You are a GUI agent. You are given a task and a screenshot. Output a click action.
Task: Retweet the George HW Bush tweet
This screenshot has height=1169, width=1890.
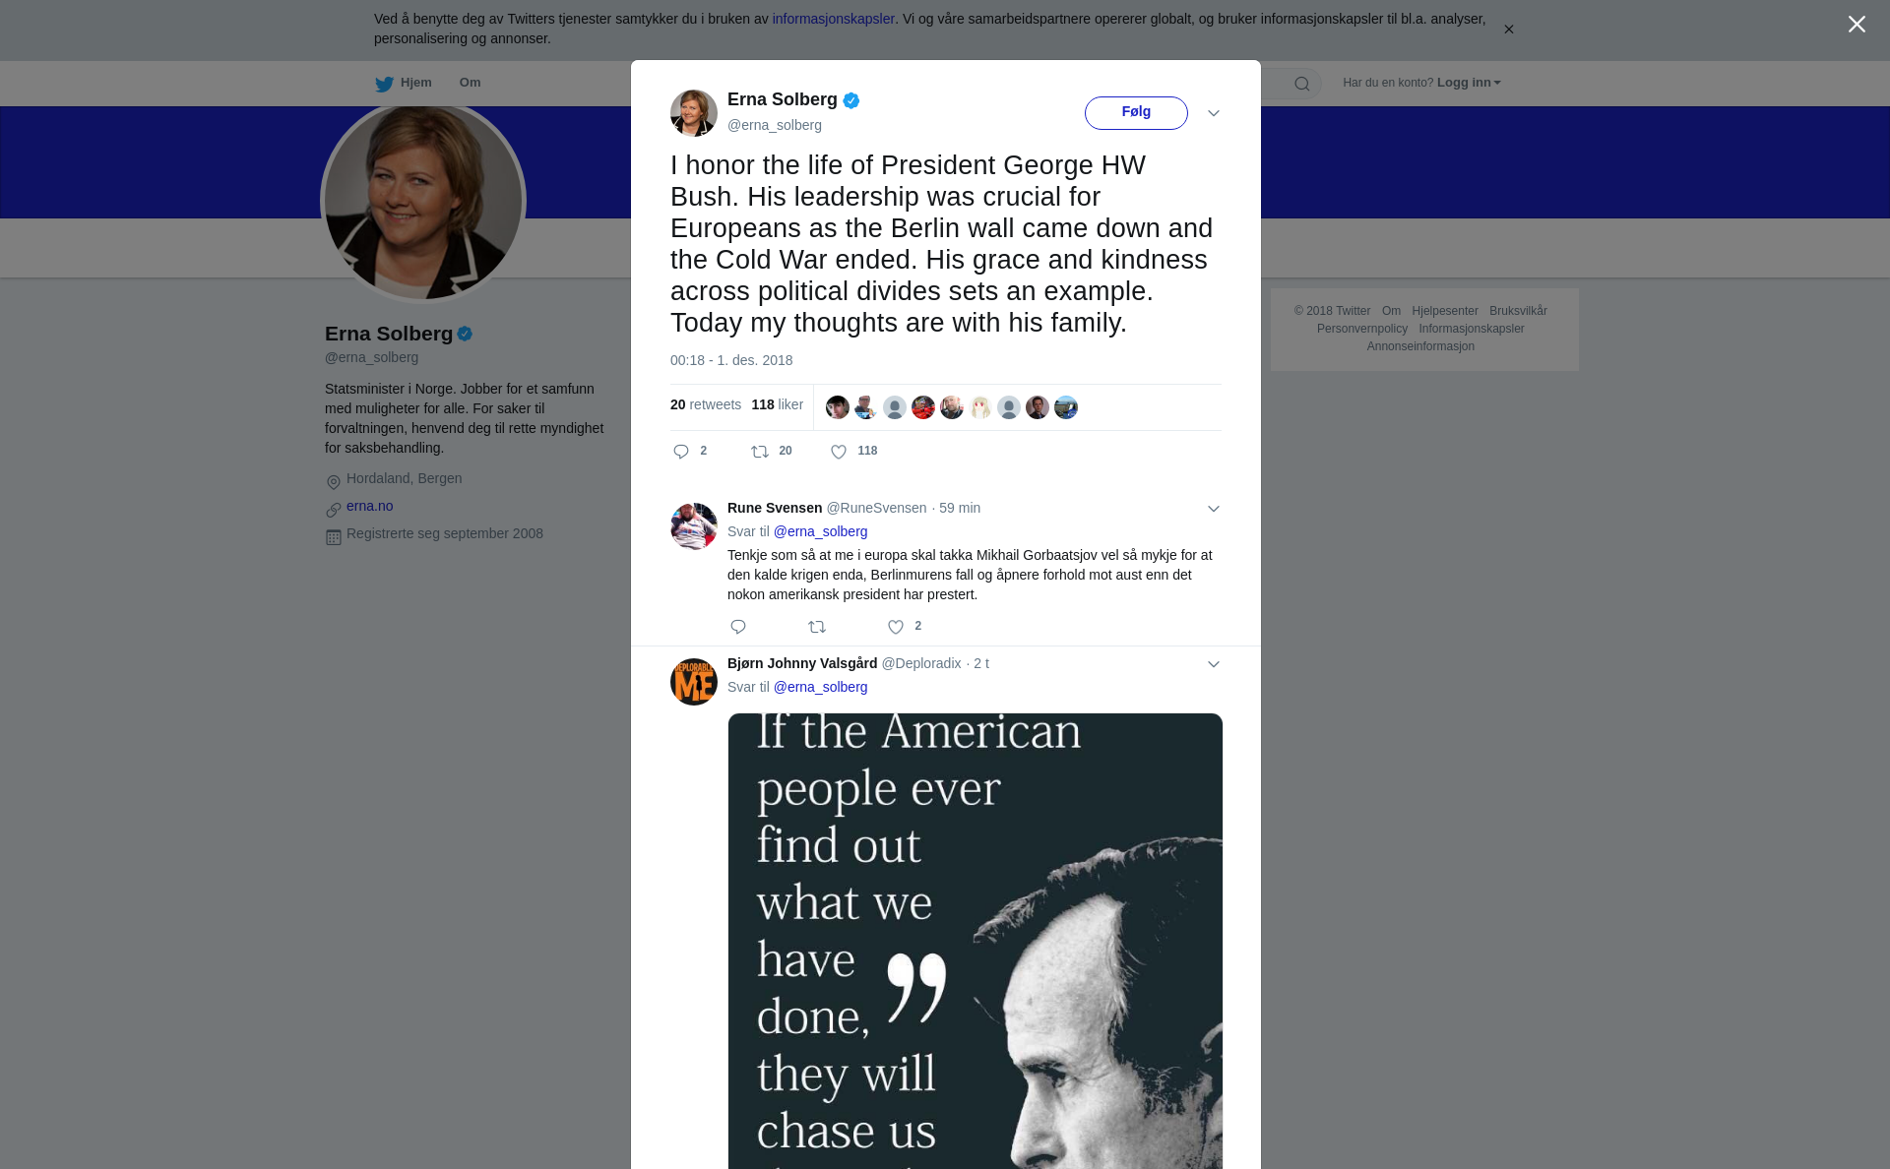pos(760,452)
